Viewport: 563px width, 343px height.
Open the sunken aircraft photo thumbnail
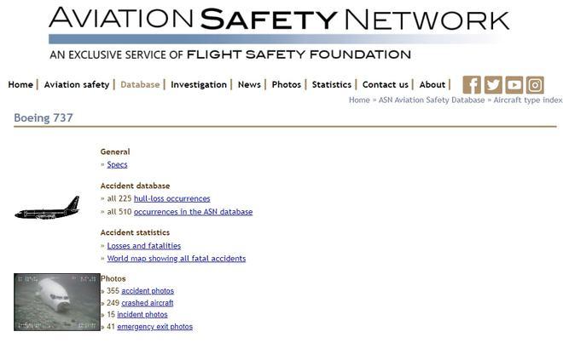click(57, 302)
